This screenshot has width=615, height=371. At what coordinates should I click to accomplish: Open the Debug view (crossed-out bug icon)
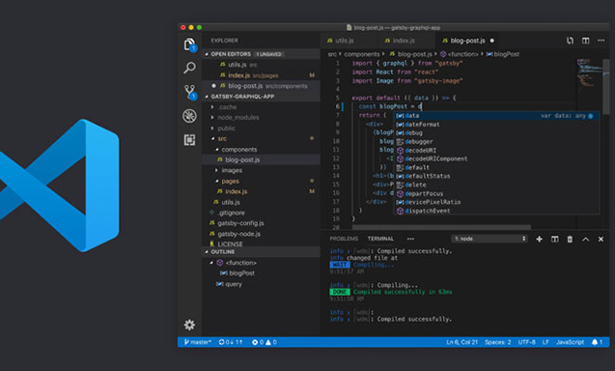click(189, 116)
